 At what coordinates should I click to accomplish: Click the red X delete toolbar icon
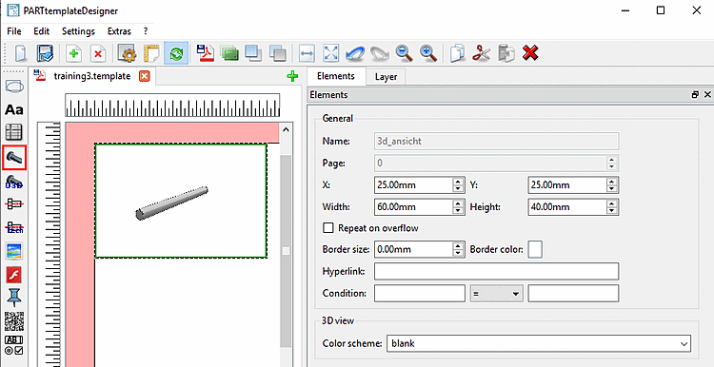pyautogui.click(x=530, y=53)
